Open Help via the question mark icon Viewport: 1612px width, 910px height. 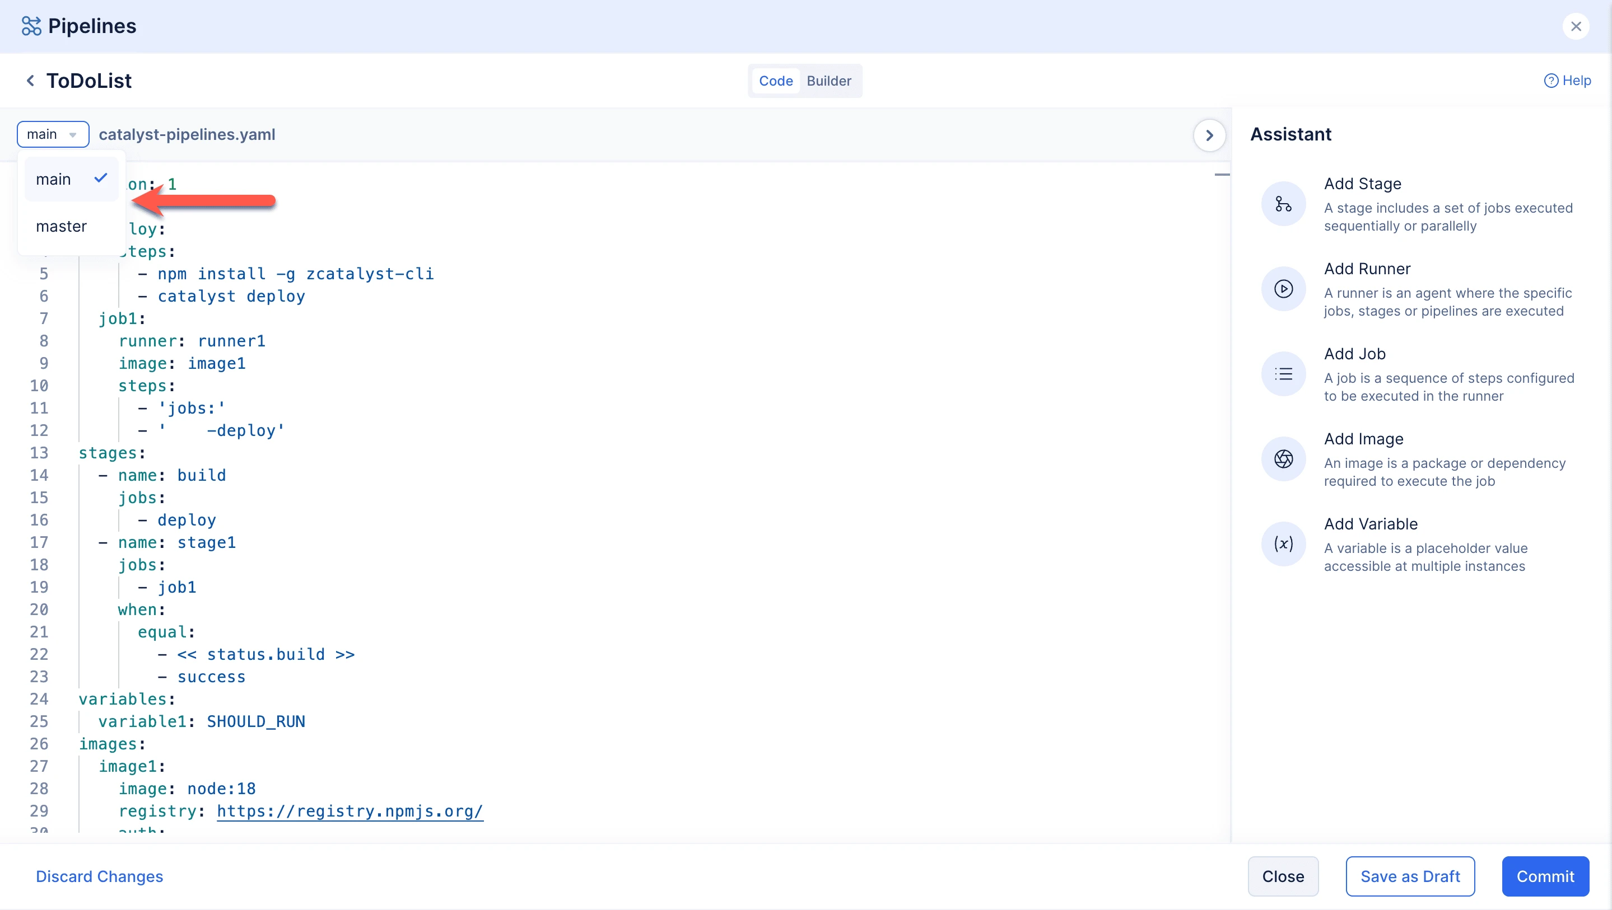1550,81
